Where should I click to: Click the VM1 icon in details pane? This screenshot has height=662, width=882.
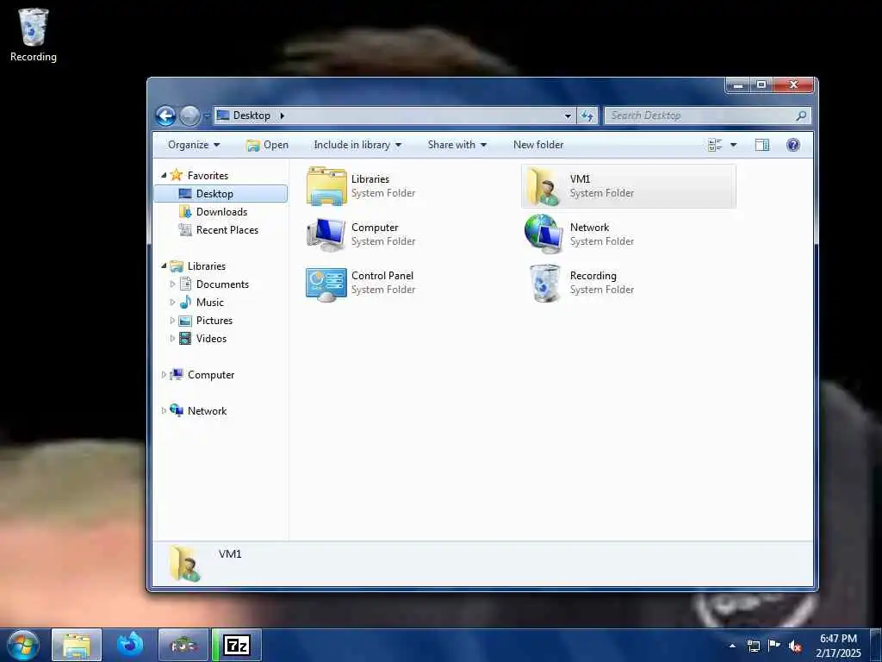pyautogui.click(x=186, y=564)
